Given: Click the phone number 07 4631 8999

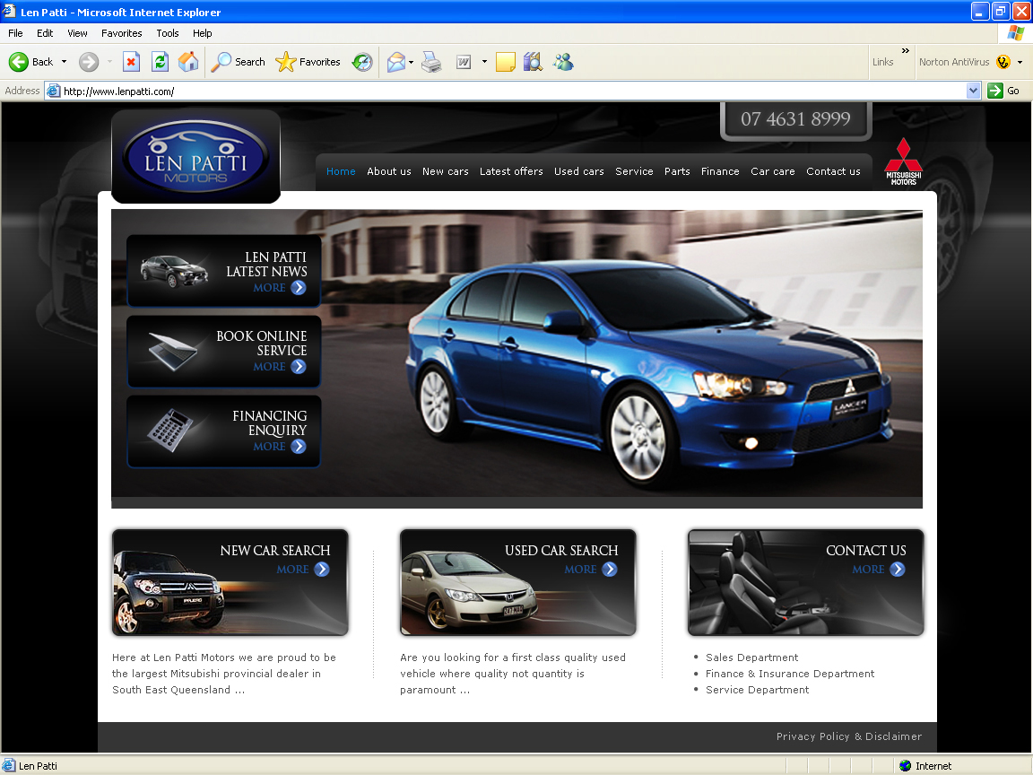Looking at the screenshot, I should pyautogui.click(x=796, y=119).
